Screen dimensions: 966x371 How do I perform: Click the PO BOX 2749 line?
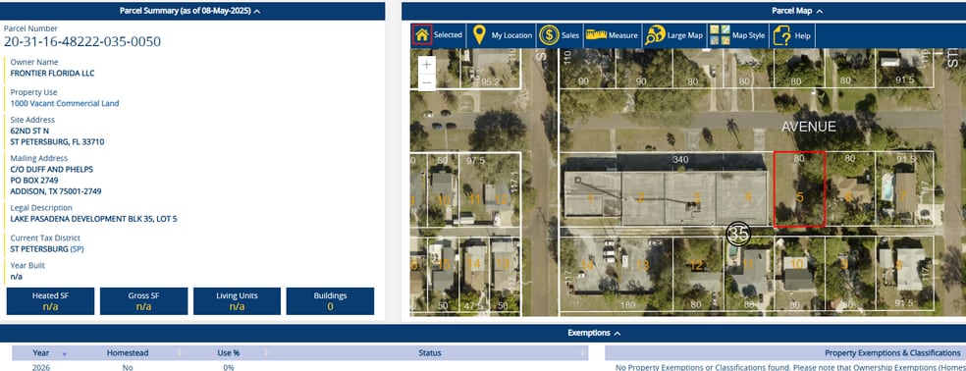pos(34,181)
